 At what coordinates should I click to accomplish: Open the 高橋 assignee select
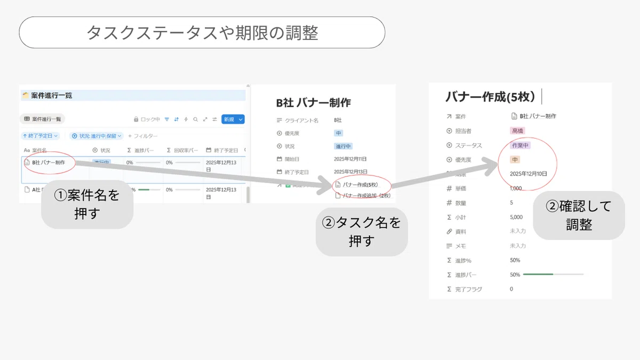517,131
